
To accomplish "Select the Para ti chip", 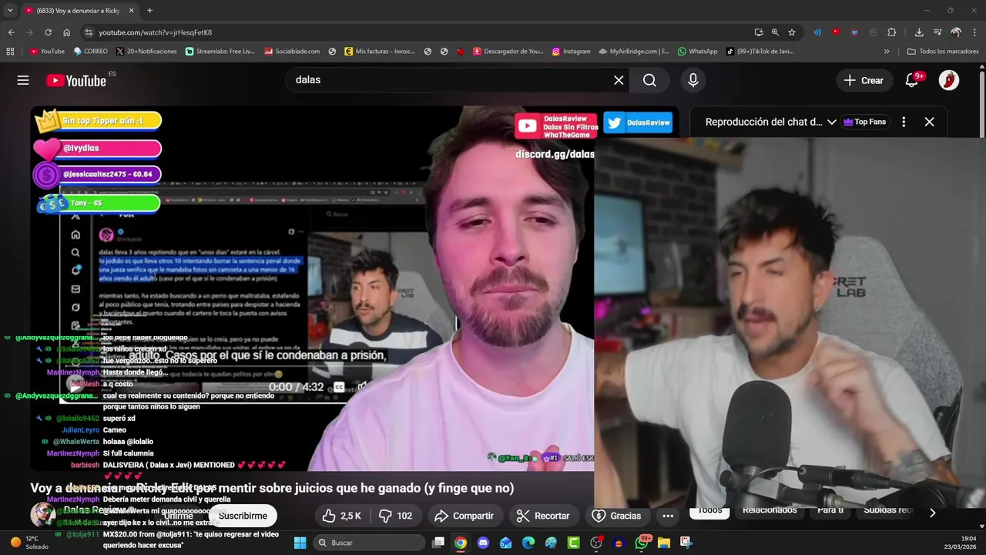I will click(x=830, y=510).
